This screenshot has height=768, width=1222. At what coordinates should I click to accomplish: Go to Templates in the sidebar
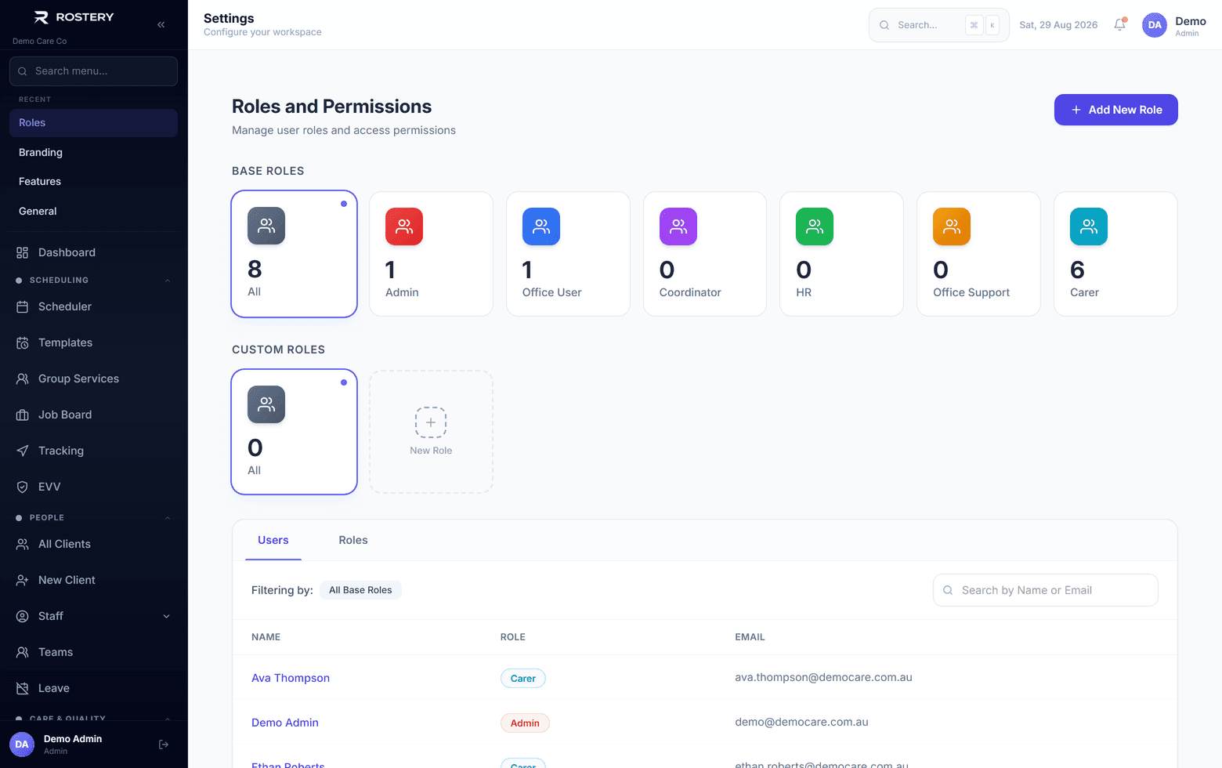[x=94, y=342]
